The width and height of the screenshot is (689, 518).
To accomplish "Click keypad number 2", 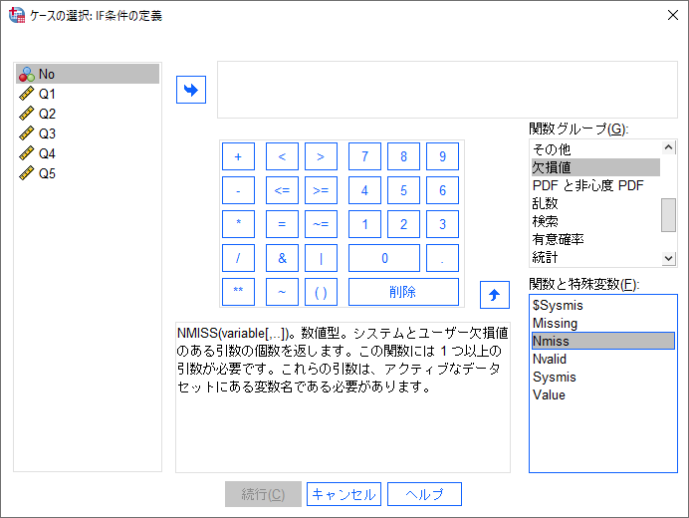I will click(403, 224).
